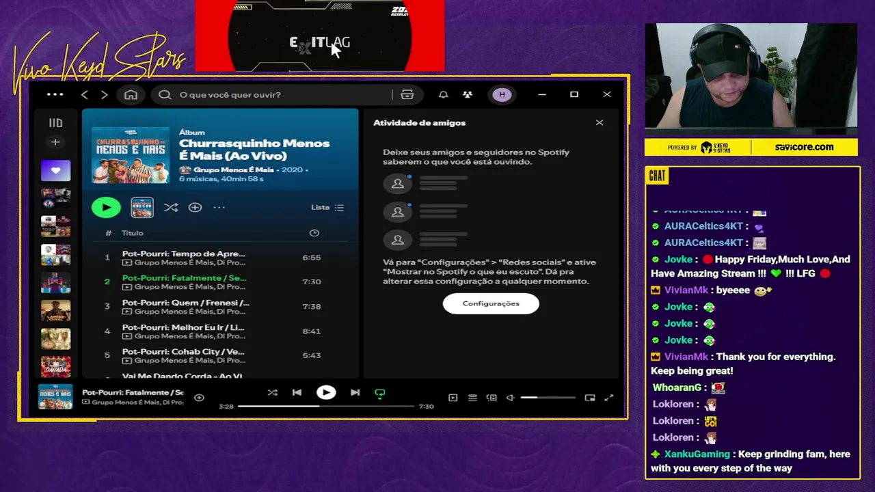Create a playlist with the sidebar plus
This screenshot has height=492, width=875.
[55, 142]
